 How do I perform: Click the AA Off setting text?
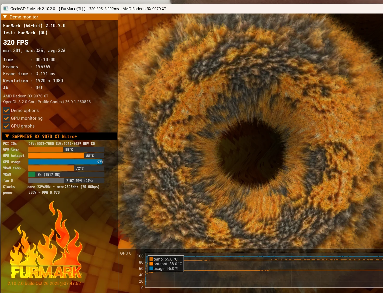(x=39, y=88)
